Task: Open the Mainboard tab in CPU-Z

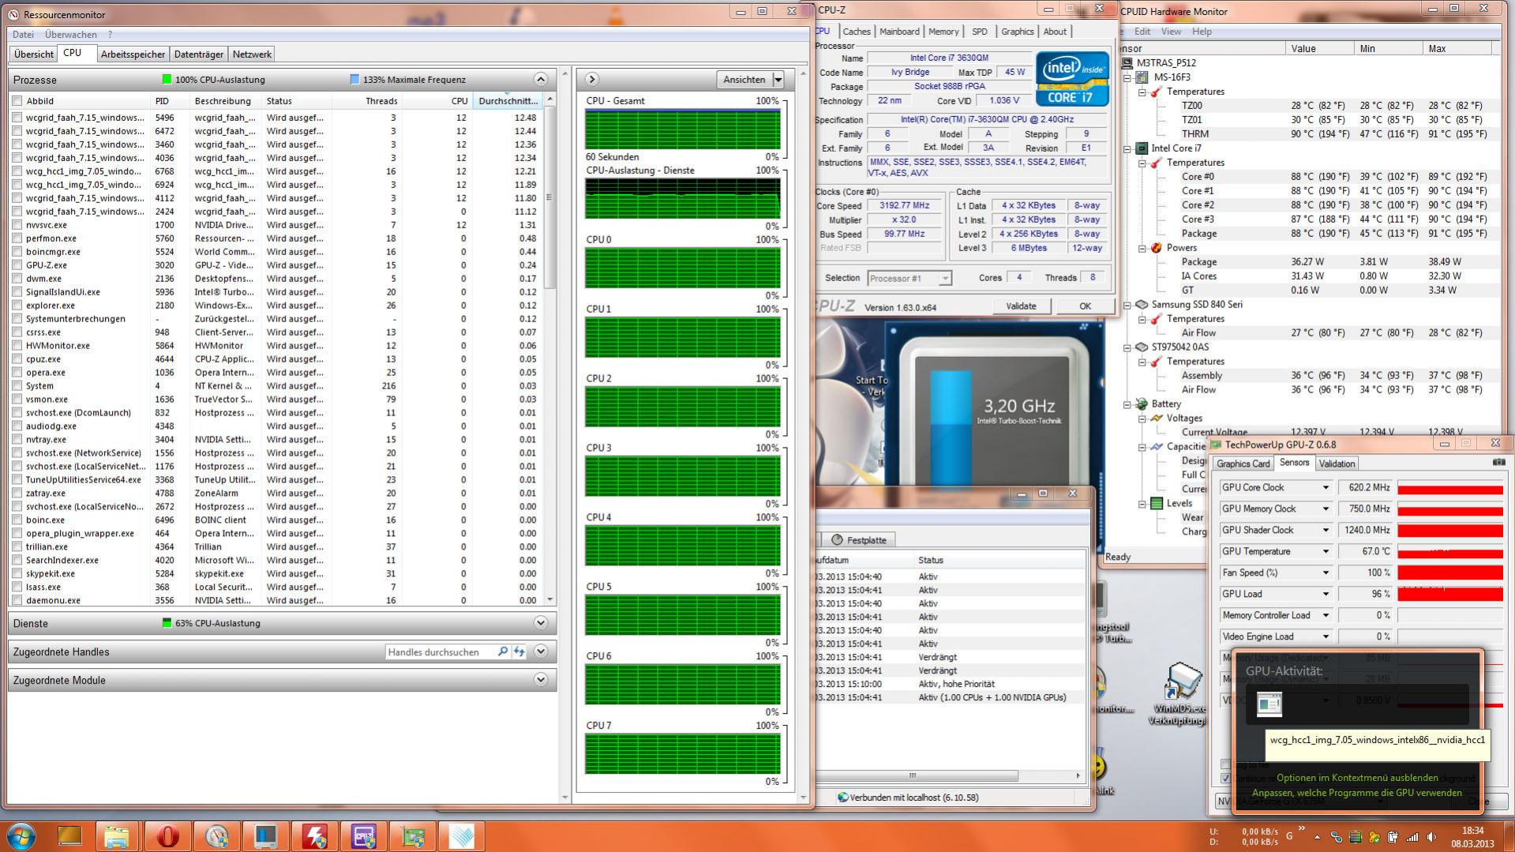Action: click(x=899, y=32)
